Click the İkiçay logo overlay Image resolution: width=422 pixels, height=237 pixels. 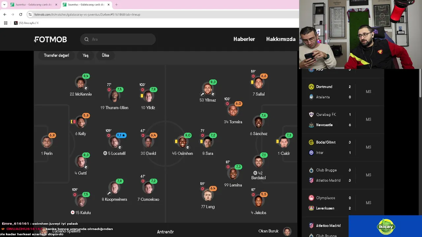pyautogui.click(x=386, y=226)
